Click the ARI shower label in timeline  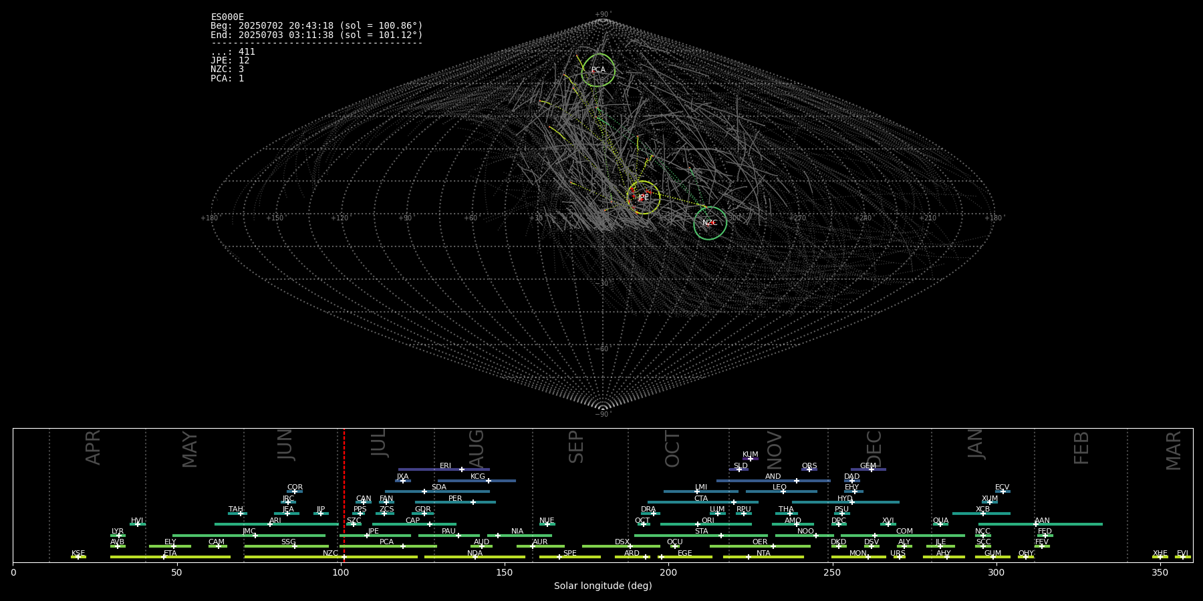pyautogui.click(x=275, y=521)
